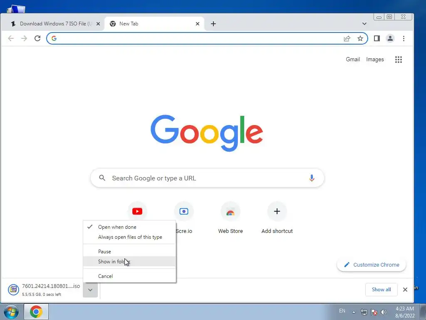Go forward using the browser forward arrow
Image resolution: width=426 pixels, height=320 pixels.
coord(24,38)
